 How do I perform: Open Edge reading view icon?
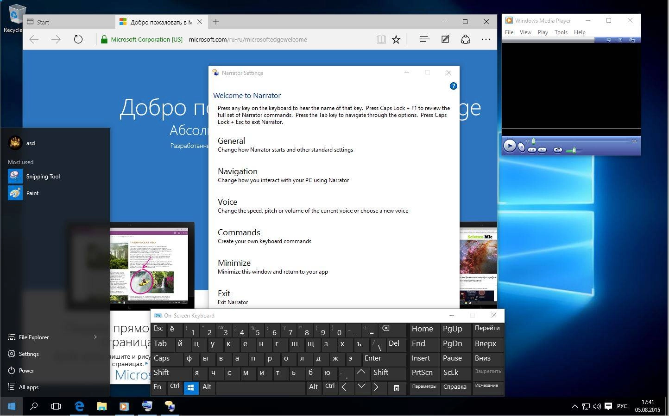pos(381,39)
